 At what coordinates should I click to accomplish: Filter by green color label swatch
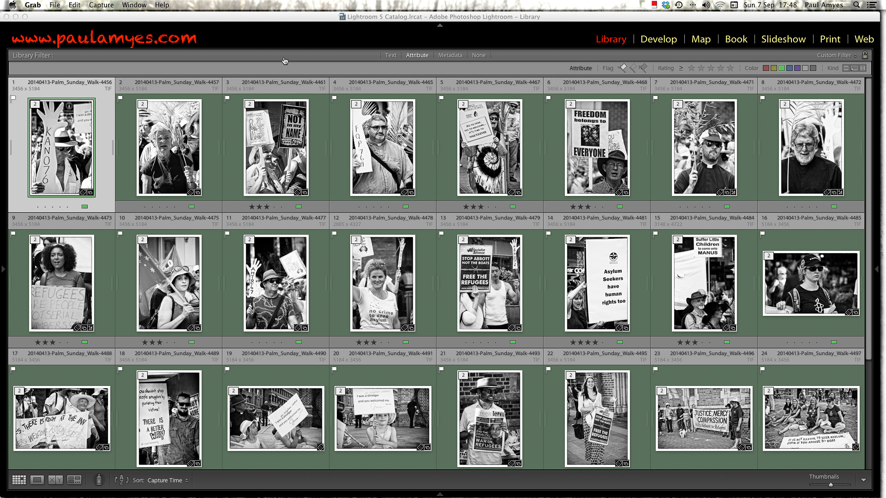(x=782, y=68)
